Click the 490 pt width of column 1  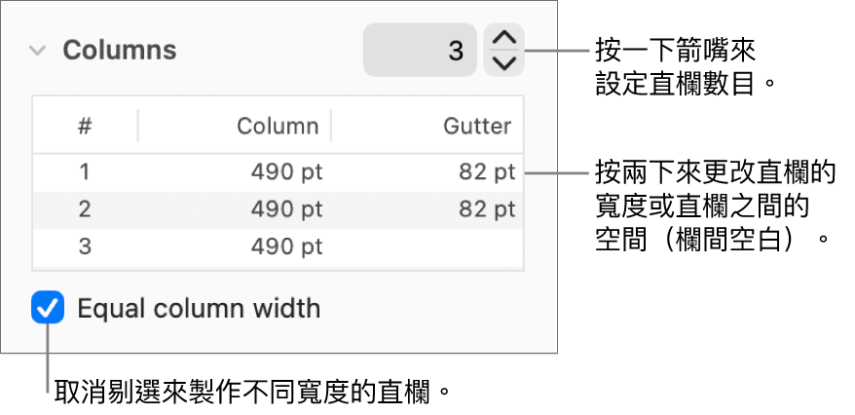[x=286, y=172]
